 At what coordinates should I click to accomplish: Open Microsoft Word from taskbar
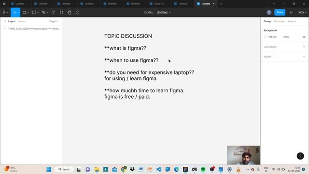coord(141,169)
